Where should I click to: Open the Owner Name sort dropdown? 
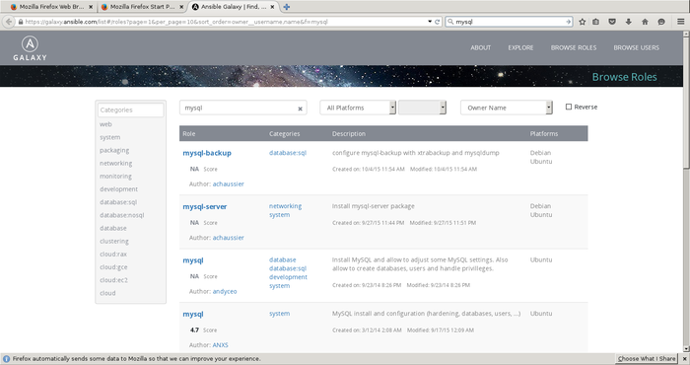[x=506, y=108]
